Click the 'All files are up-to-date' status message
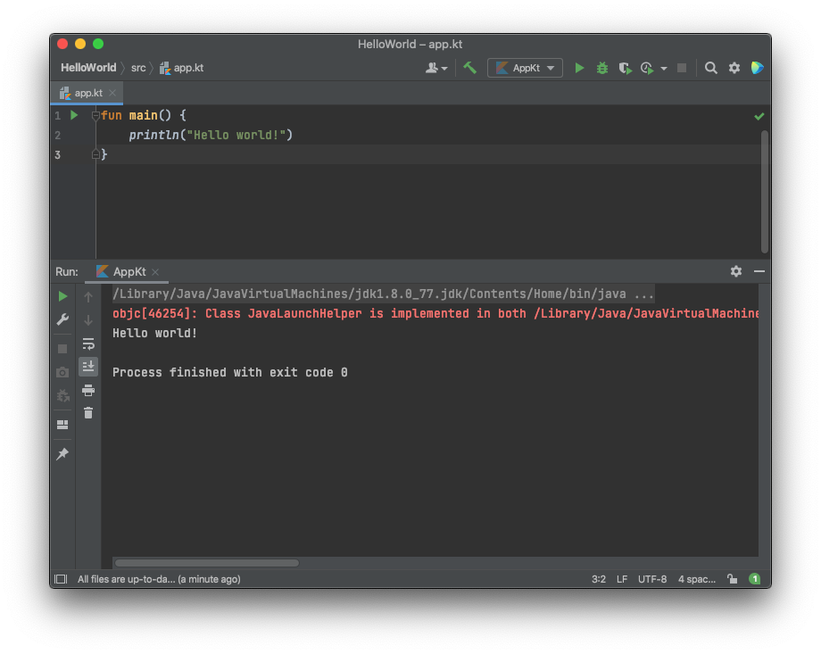The image size is (821, 654). (159, 579)
